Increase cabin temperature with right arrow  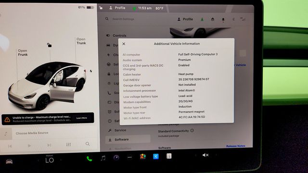click(61, 160)
